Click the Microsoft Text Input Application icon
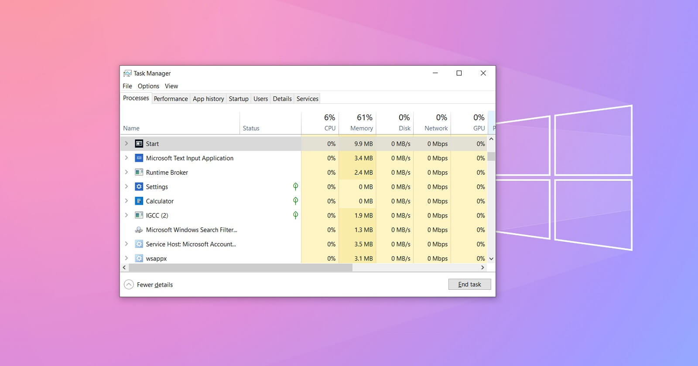The height and width of the screenshot is (366, 698). point(139,158)
